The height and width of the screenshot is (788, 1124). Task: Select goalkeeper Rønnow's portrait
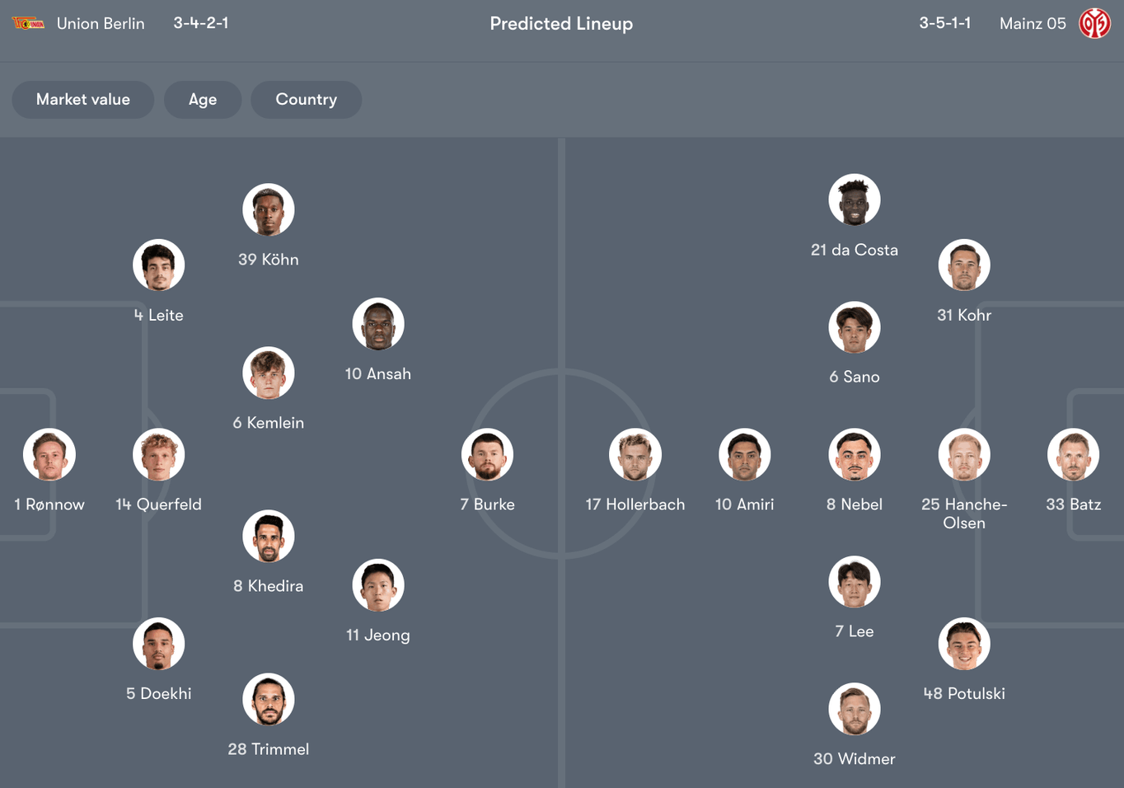(49, 454)
